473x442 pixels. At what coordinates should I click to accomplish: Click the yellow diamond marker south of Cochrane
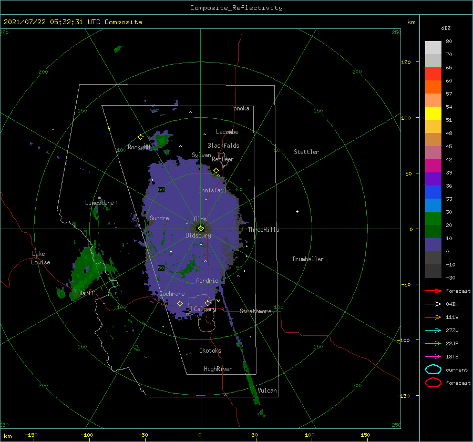coord(180,303)
